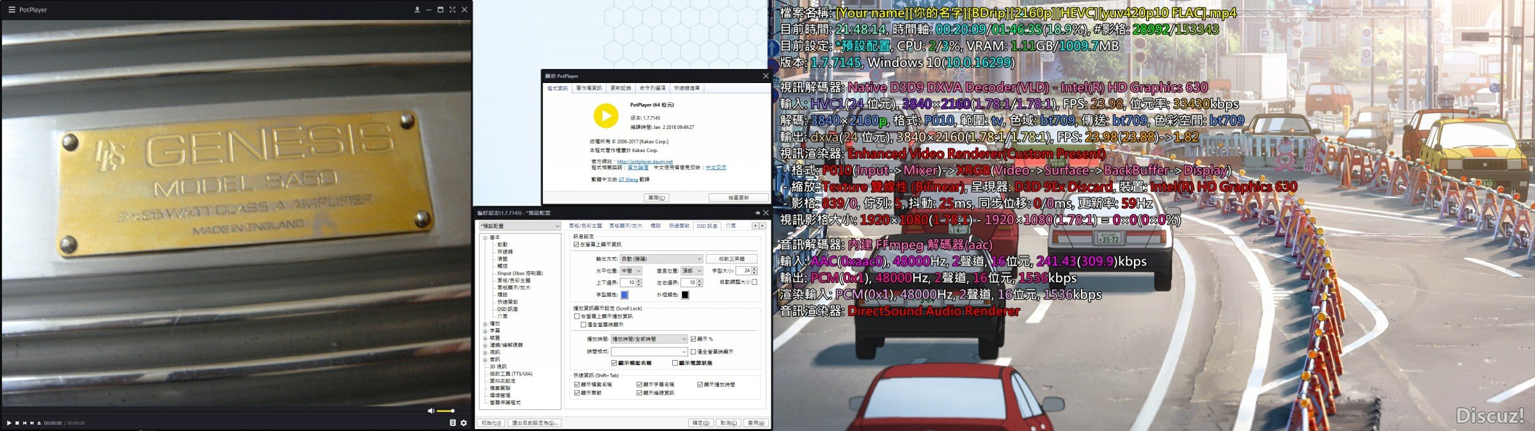Click the eject/open file icon
Screen dimensions: 1535x431
point(39,423)
